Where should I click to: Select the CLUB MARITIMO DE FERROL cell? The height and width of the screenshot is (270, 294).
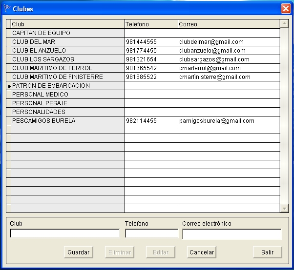[x=67, y=68]
